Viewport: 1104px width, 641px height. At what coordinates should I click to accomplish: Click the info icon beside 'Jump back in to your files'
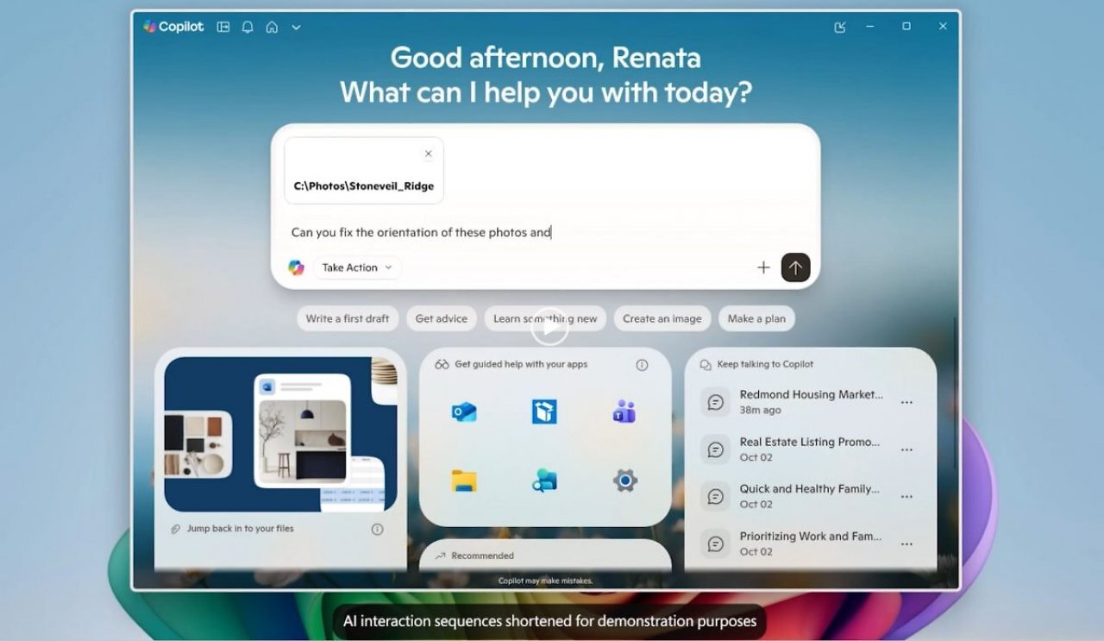click(x=377, y=529)
